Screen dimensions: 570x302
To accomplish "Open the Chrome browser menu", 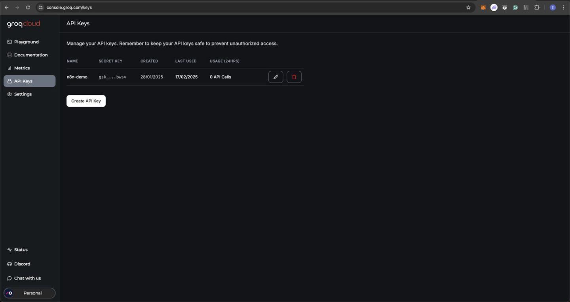I will pos(563,7).
